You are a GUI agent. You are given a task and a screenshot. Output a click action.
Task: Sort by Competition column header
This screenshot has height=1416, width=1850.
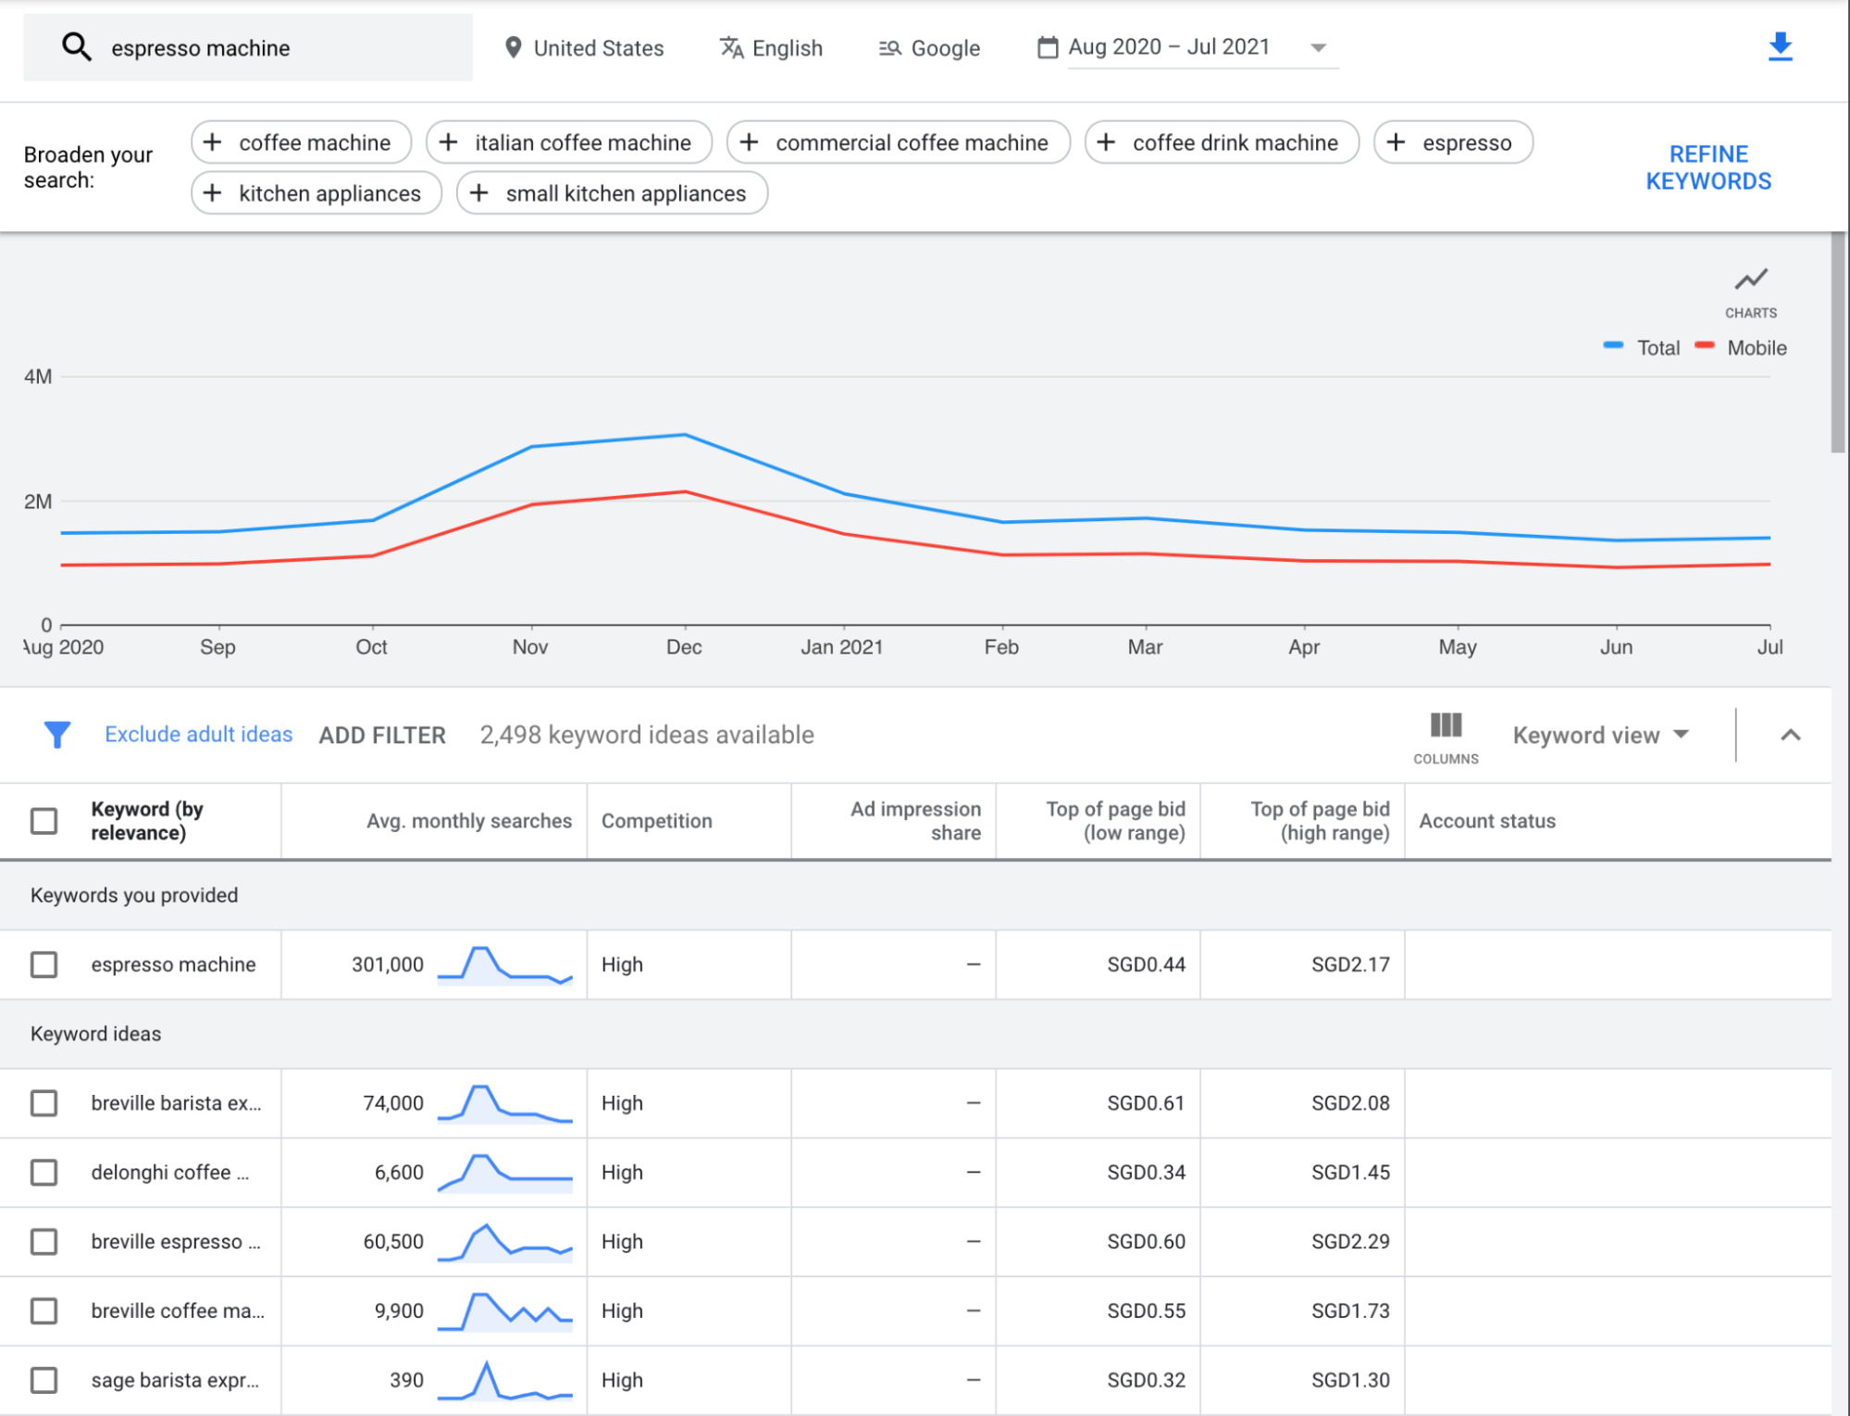click(x=656, y=821)
